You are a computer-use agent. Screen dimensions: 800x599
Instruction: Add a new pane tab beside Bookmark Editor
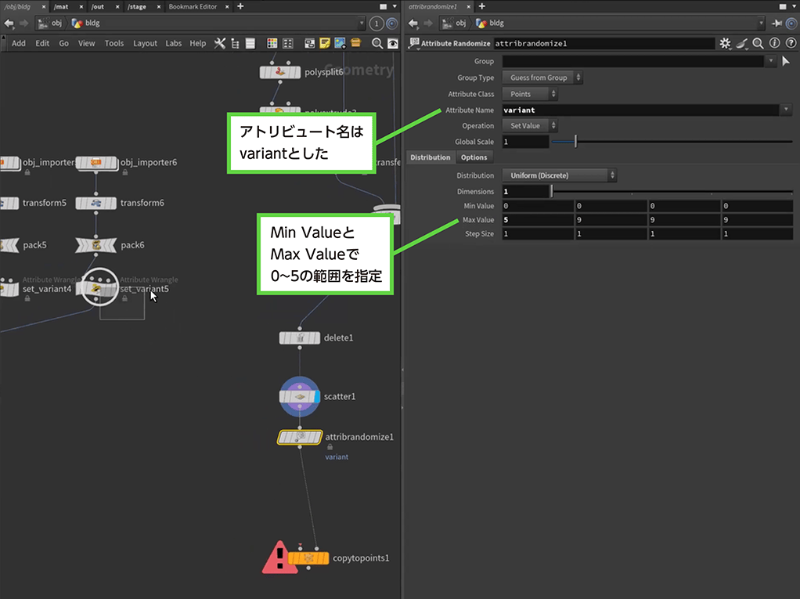pos(240,6)
